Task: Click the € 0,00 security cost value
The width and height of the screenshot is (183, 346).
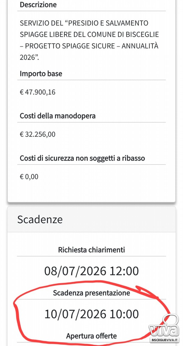Action: (x=29, y=176)
